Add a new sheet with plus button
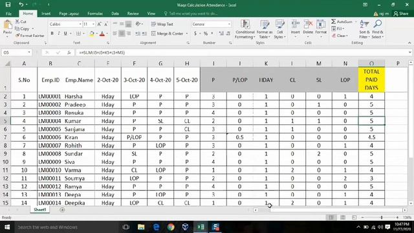 (62, 210)
